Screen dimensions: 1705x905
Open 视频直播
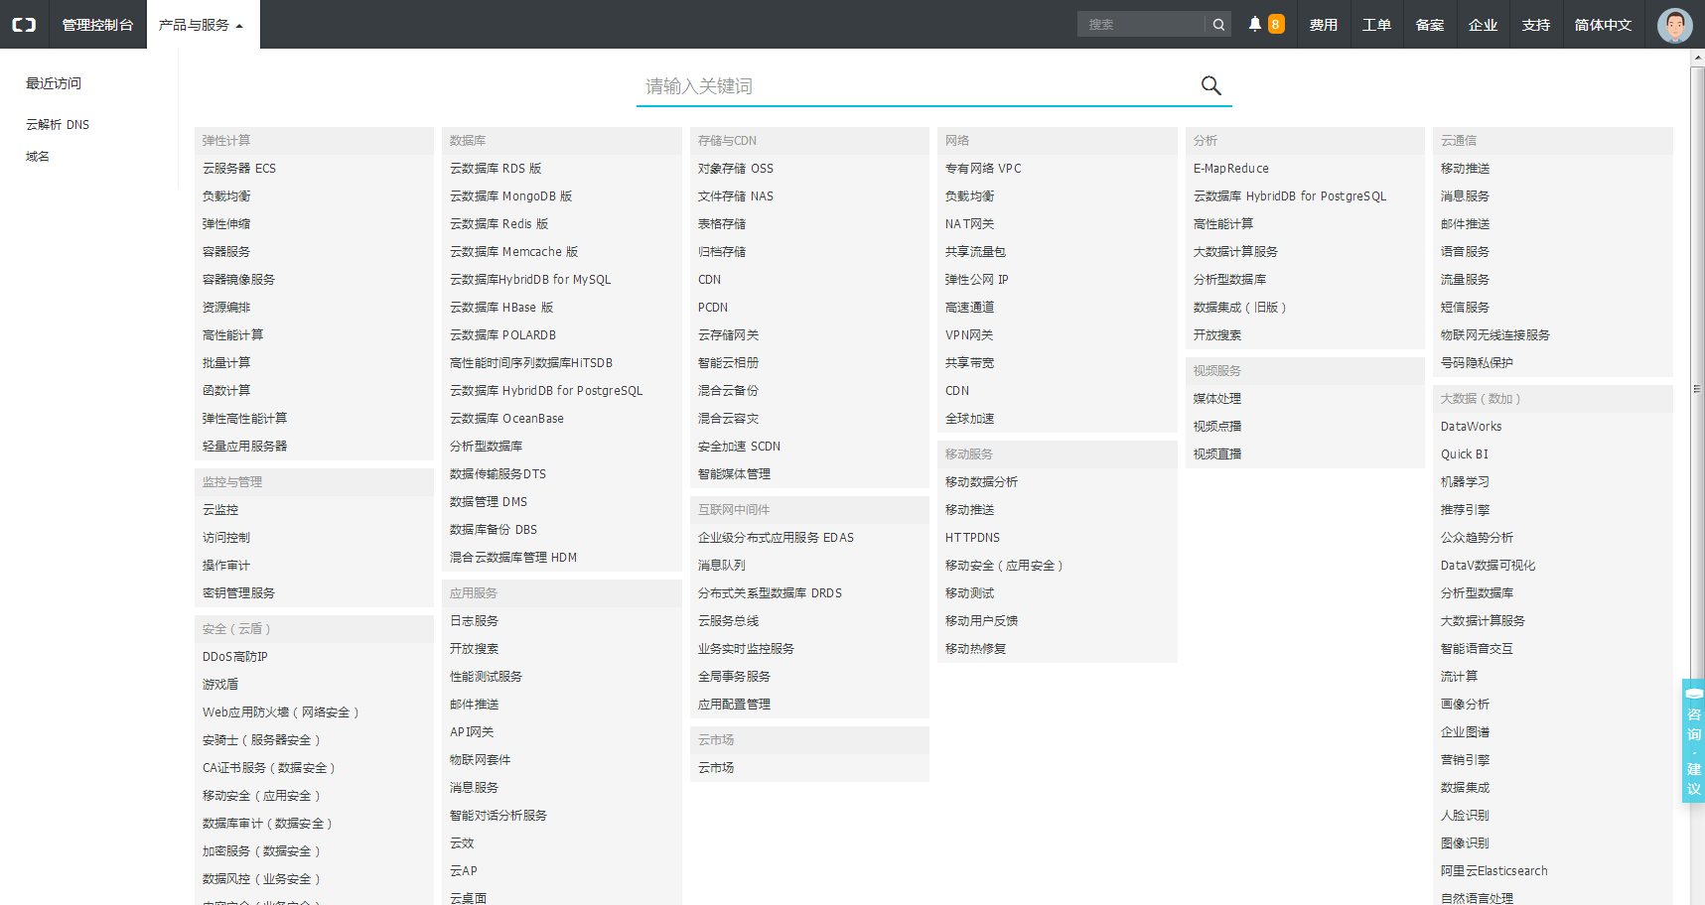(x=1217, y=454)
